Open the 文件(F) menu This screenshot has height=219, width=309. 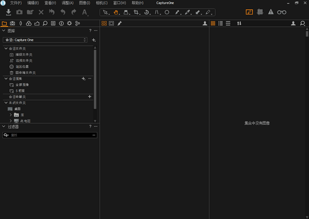pos(16,3)
